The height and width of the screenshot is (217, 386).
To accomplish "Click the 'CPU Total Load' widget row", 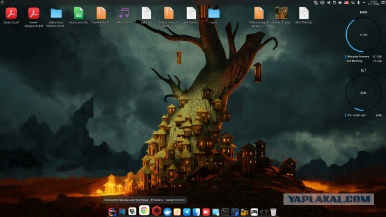I will 364,115.
